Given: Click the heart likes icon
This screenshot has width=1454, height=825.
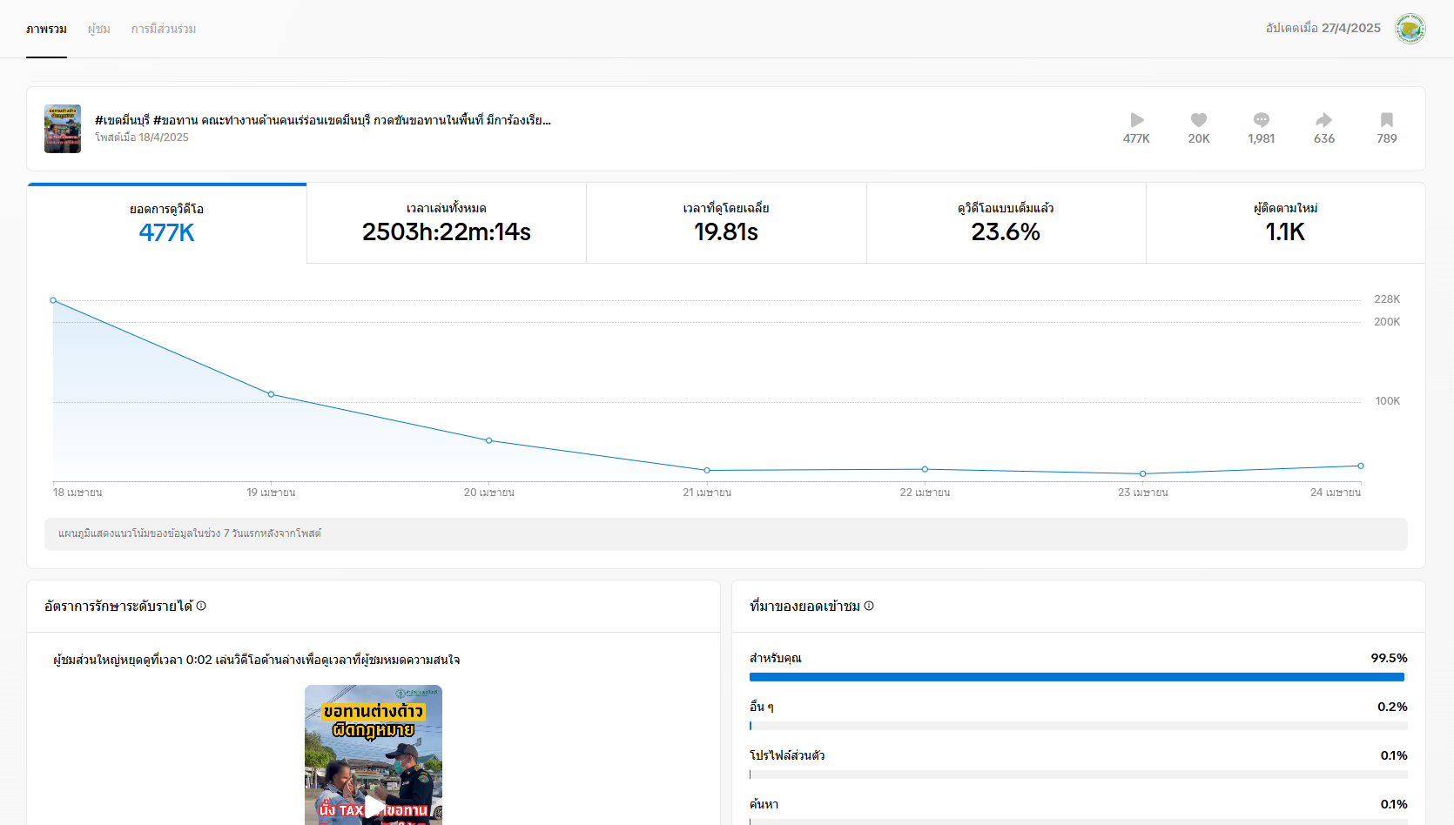Looking at the screenshot, I should (1199, 120).
